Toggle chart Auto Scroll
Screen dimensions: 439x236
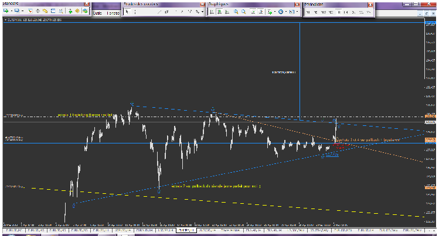pos(253,12)
